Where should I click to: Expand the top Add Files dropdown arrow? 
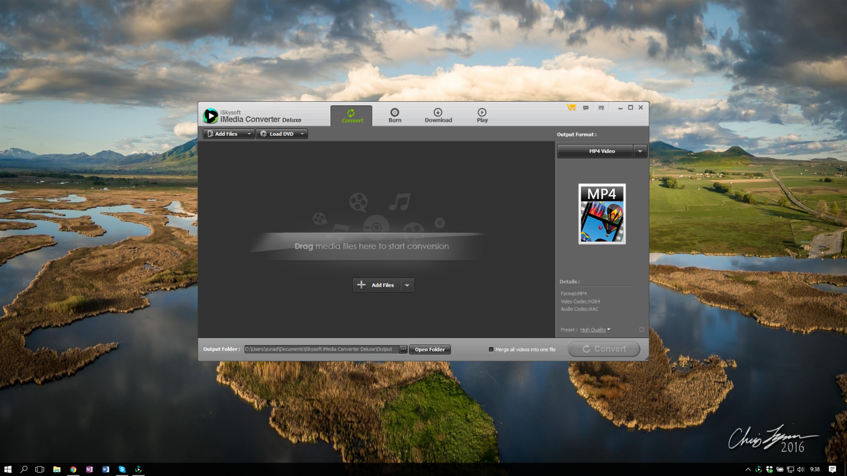(249, 134)
